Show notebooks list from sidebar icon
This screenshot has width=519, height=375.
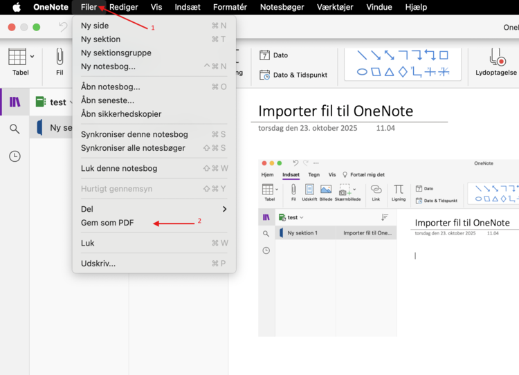point(15,102)
